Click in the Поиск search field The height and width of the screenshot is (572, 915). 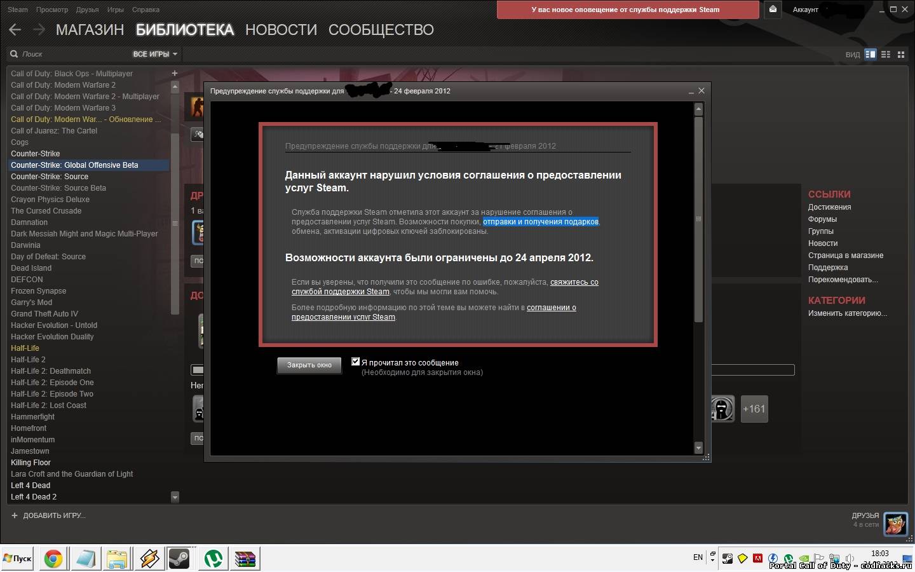[x=70, y=54]
